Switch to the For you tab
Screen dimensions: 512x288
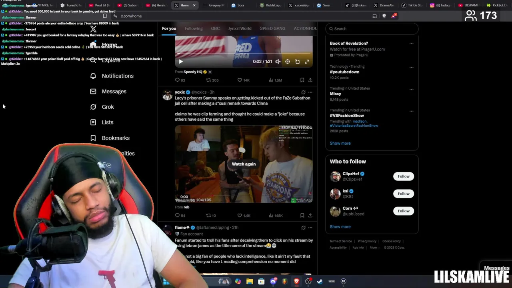click(x=169, y=28)
